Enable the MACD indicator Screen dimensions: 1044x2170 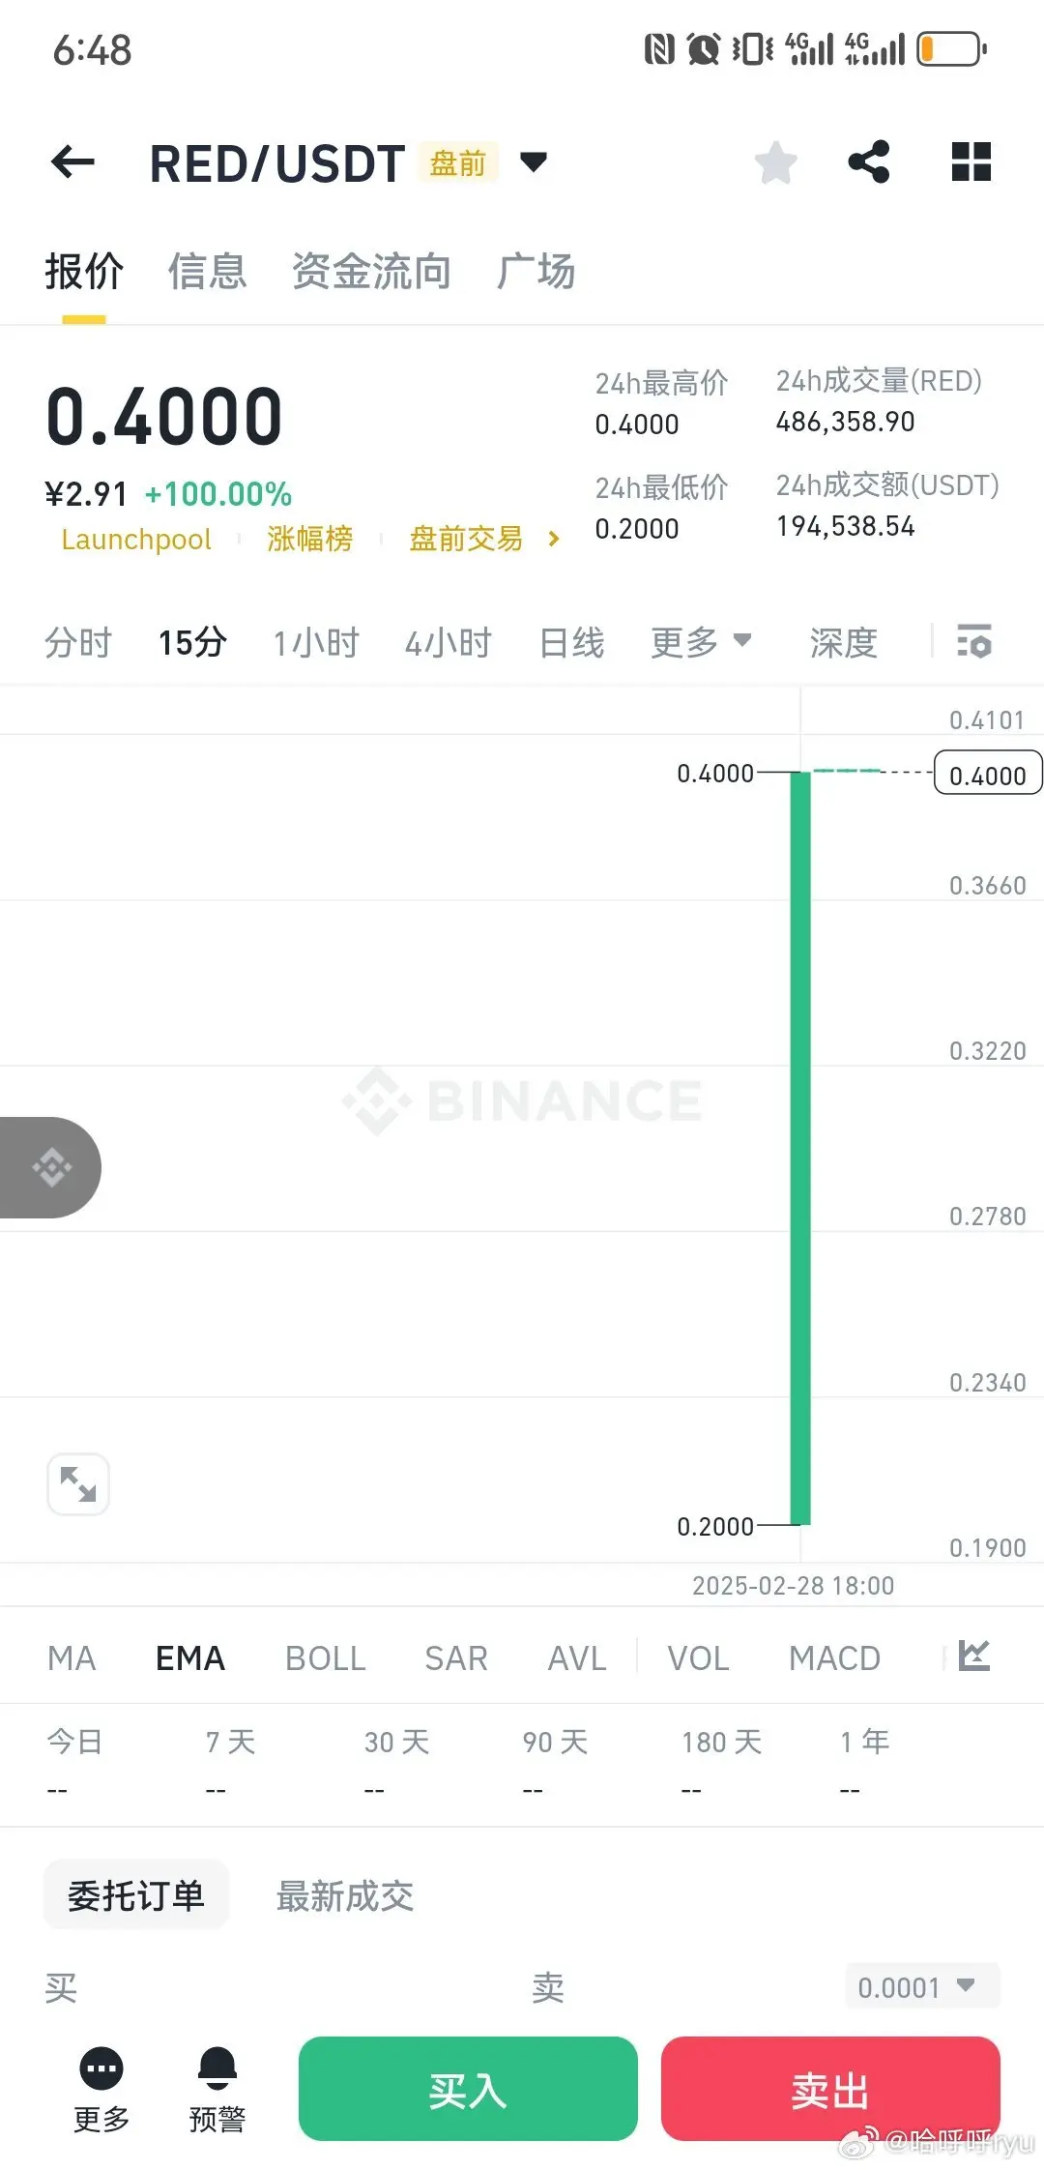click(834, 1658)
